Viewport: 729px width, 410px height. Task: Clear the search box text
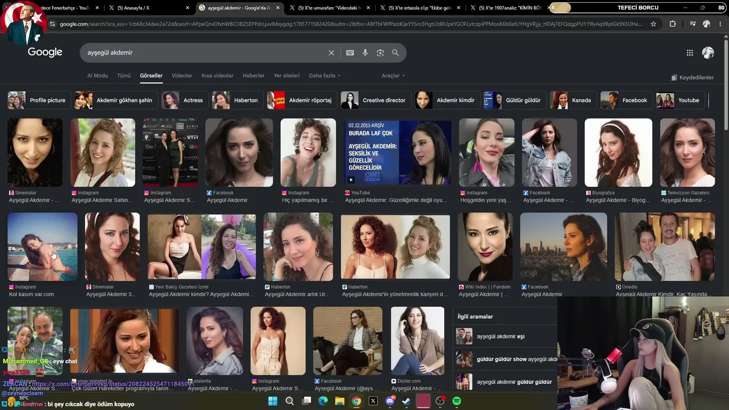(331, 52)
